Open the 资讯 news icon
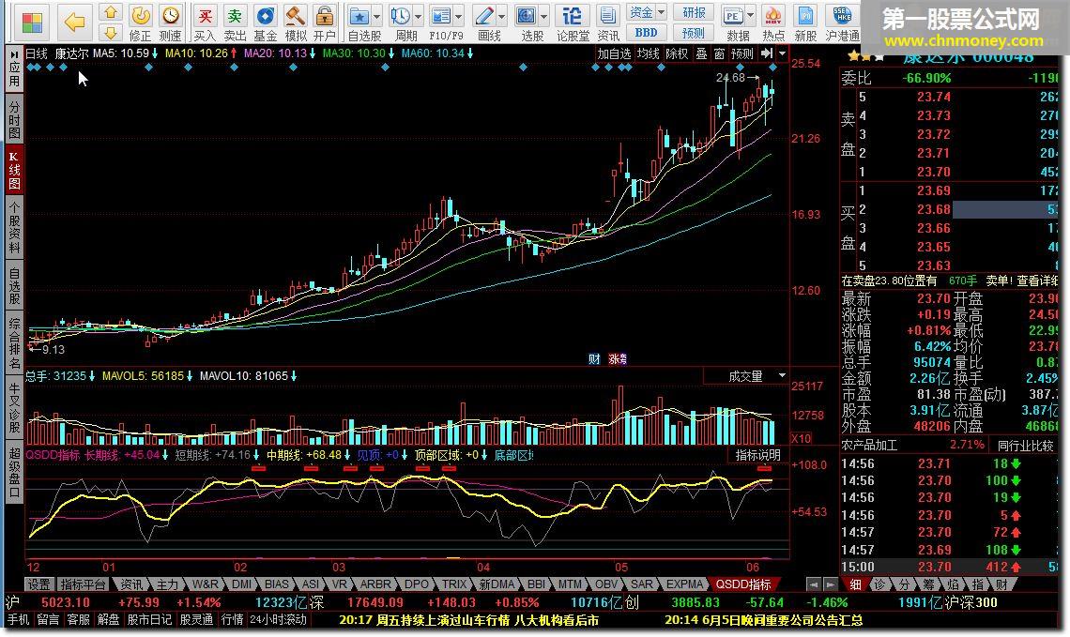Image resolution: width=1070 pixels, height=637 pixels. click(x=607, y=23)
